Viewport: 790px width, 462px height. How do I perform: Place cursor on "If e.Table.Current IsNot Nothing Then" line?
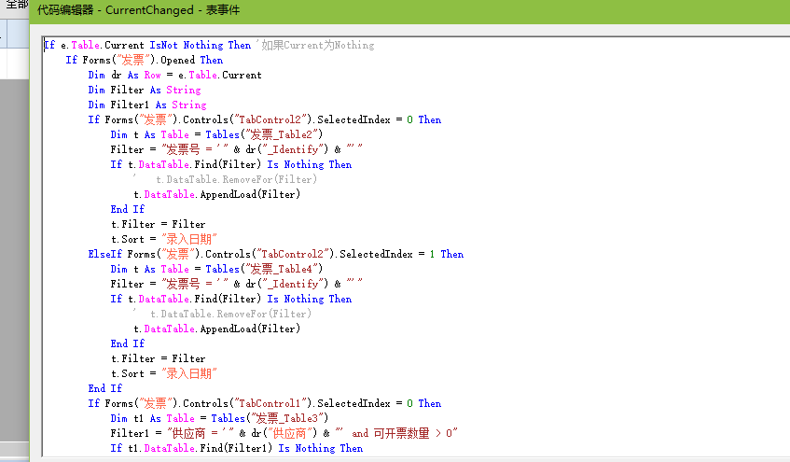pos(147,45)
